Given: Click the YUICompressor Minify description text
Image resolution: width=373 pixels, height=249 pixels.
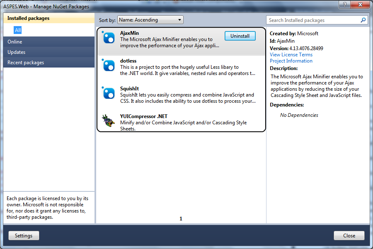Looking at the screenshot, I should 184,126.
